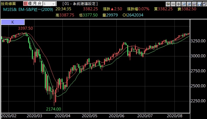Screen dimensions: 207x119
Task: Click the symbol name M1ES& EM-S&P近一(2009)
Action: pos(28,9)
